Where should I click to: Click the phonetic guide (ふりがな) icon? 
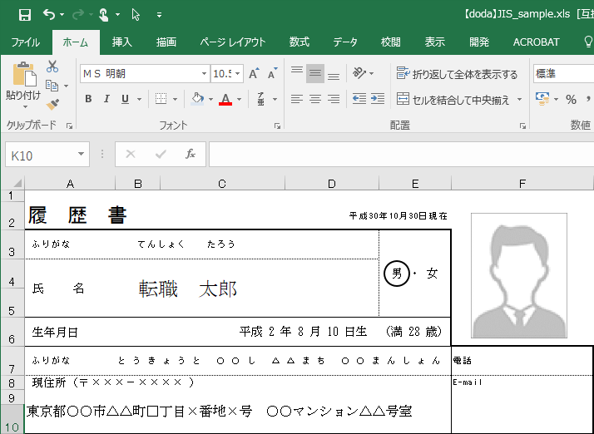point(261,99)
